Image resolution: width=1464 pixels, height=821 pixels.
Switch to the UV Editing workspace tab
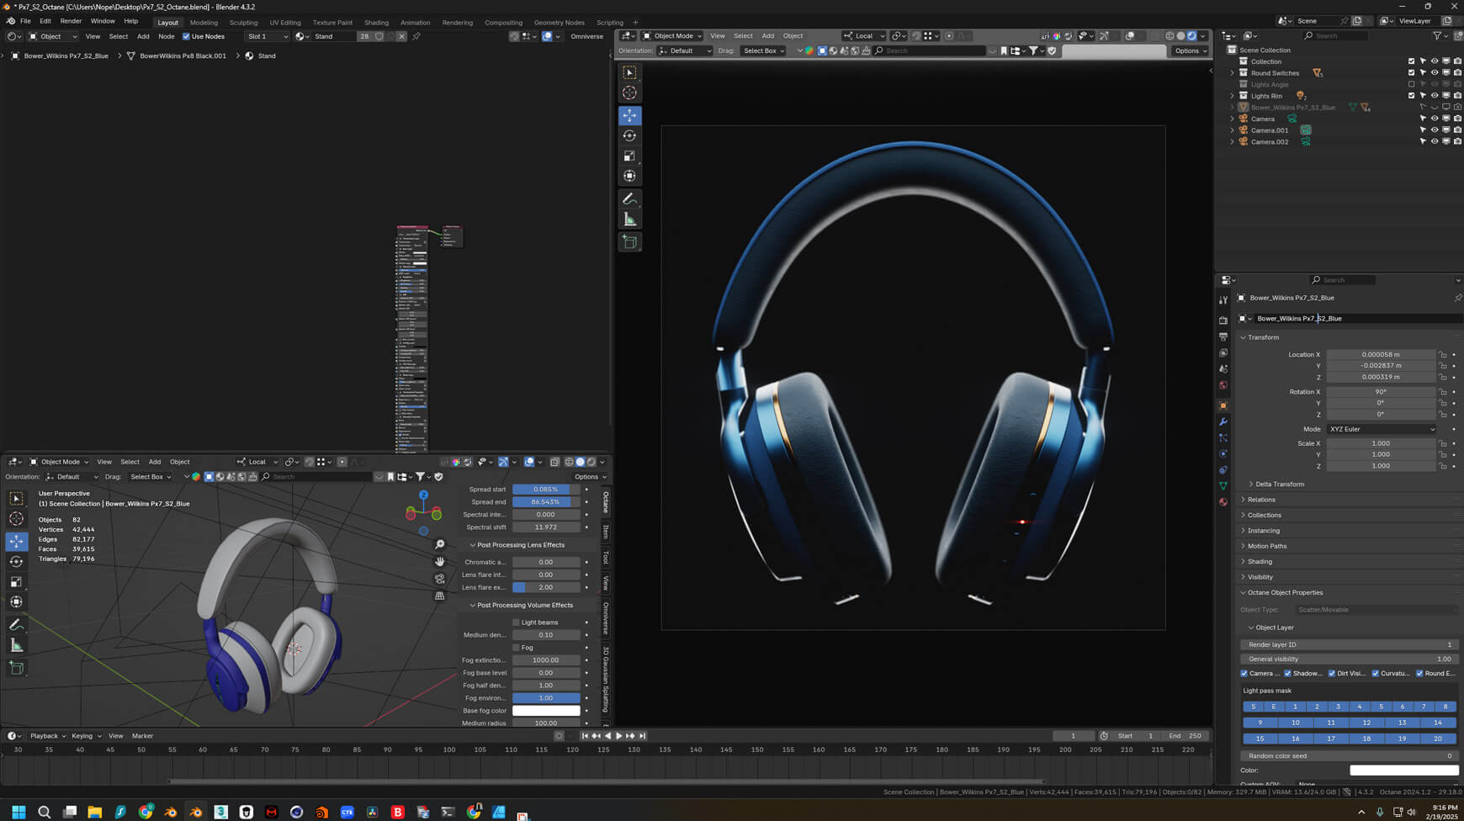(x=285, y=23)
